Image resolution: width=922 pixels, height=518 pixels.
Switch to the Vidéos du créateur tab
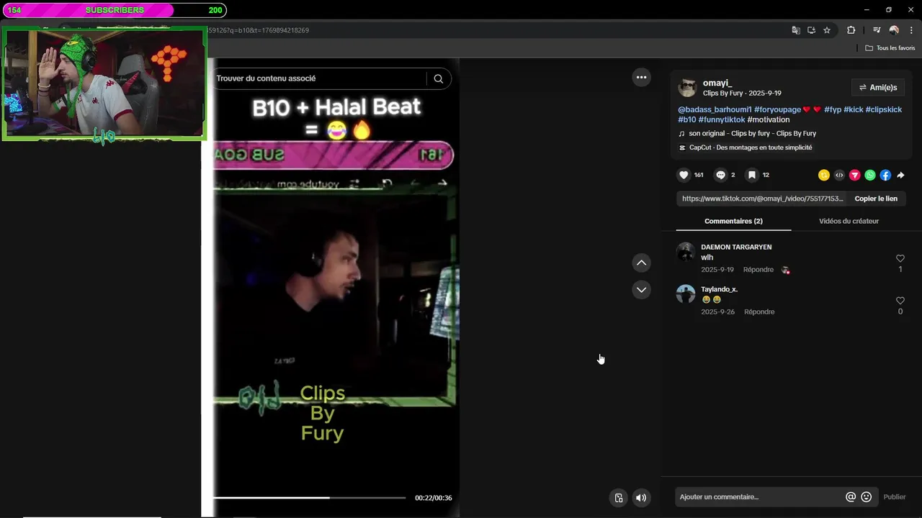pyautogui.click(x=849, y=221)
